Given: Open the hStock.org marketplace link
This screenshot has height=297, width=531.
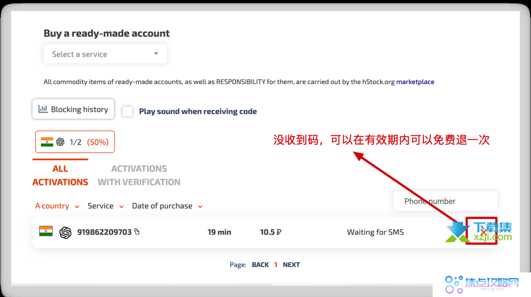Looking at the screenshot, I should [x=415, y=82].
